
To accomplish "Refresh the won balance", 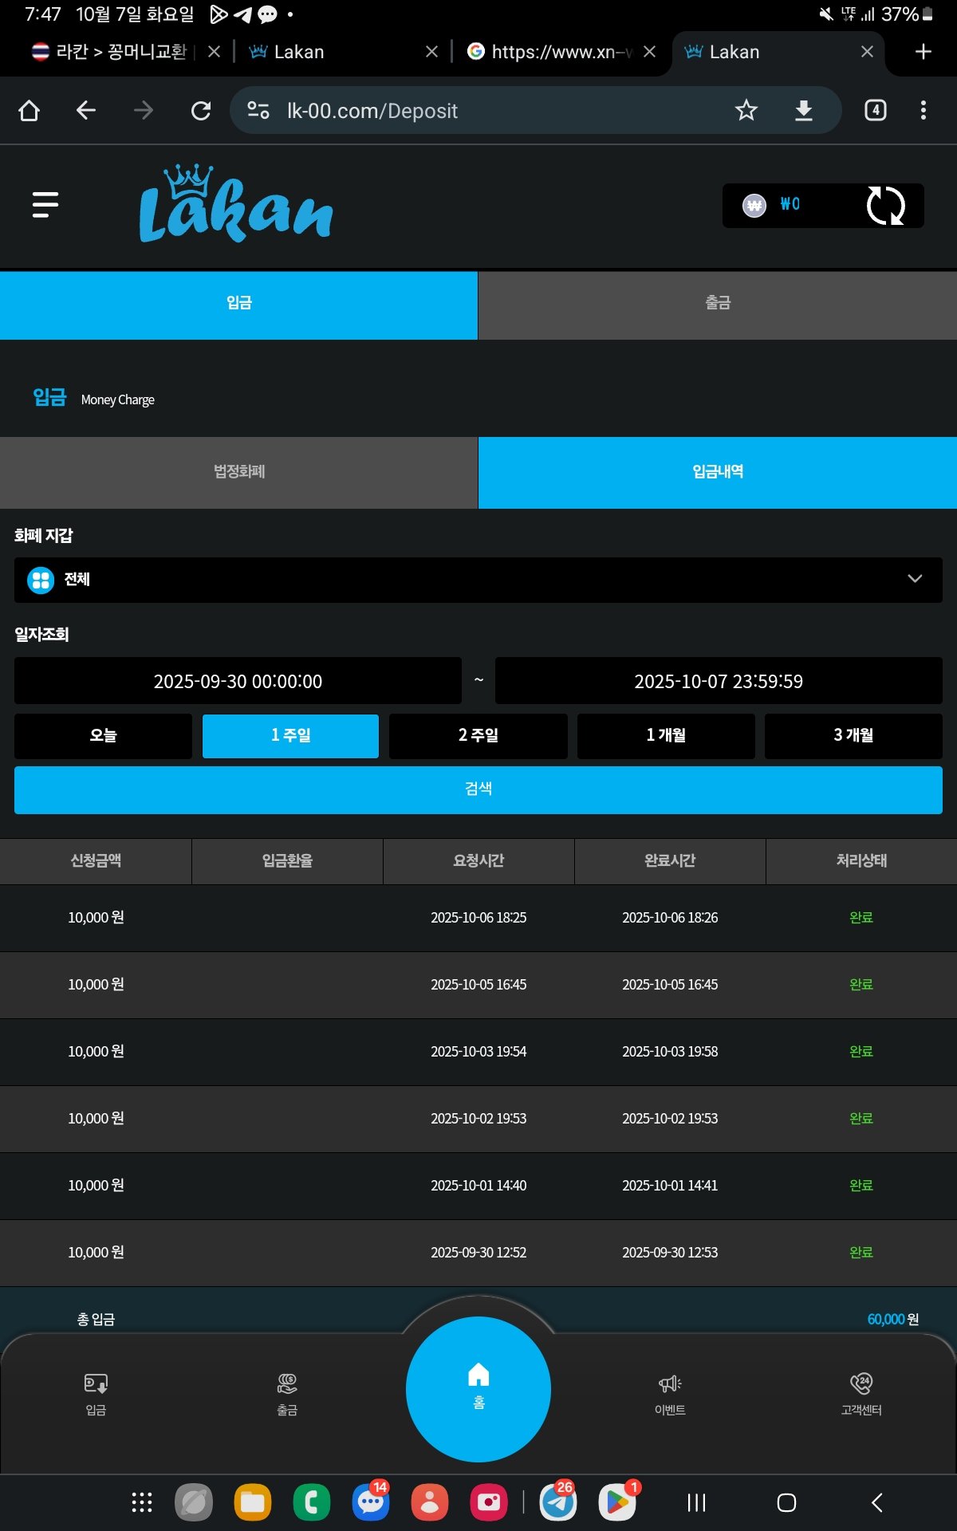I will pos(885,206).
